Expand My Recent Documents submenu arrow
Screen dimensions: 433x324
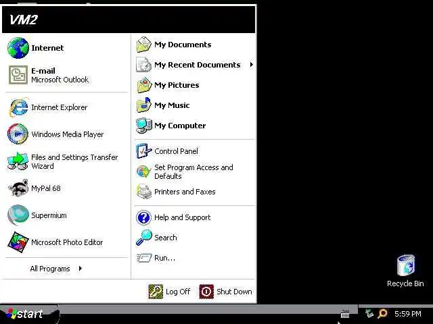pyautogui.click(x=251, y=65)
